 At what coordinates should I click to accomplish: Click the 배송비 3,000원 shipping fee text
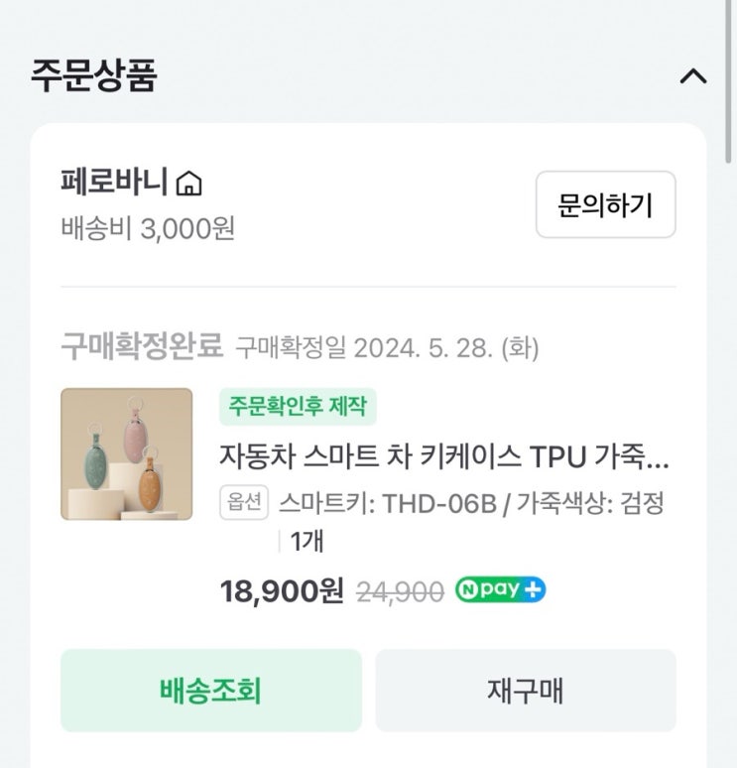(x=147, y=228)
